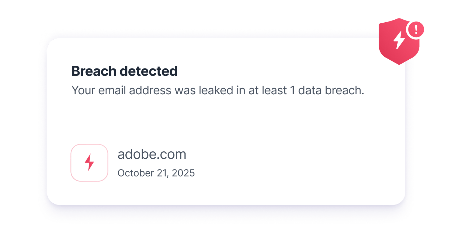Click the pink lightning bolt beside adobe.com
Image resolution: width=452 pixels, height=243 pixels.
click(x=89, y=162)
